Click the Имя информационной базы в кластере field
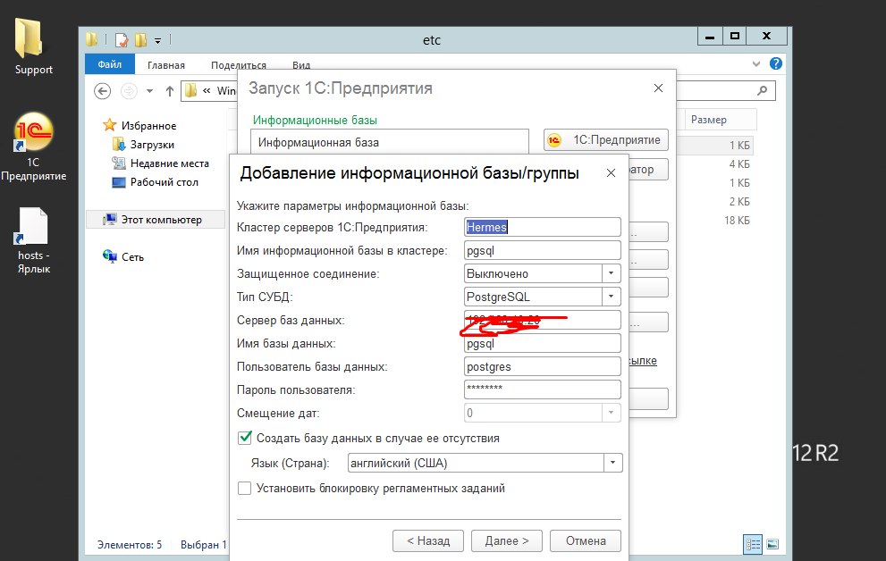The width and height of the screenshot is (886, 561). tap(543, 250)
